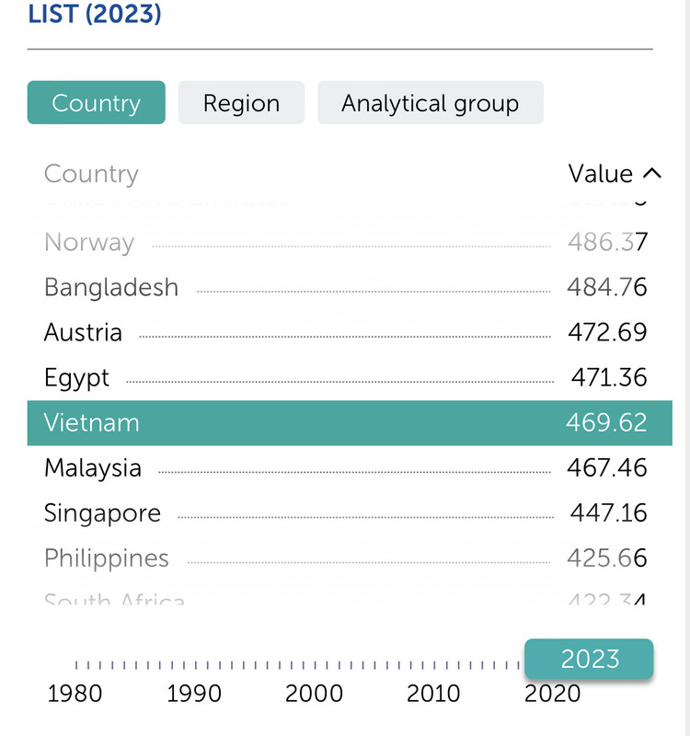Jump to 1980 on the timeline
This screenshot has height=736, width=690.
pyautogui.click(x=75, y=694)
